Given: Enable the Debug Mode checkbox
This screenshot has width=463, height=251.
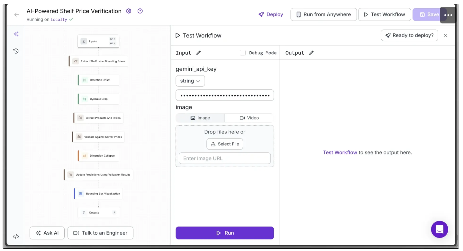Looking at the screenshot, I should click(243, 53).
